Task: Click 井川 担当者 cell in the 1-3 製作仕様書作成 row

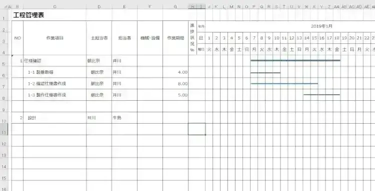Action: pyautogui.click(x=124, y=95)
